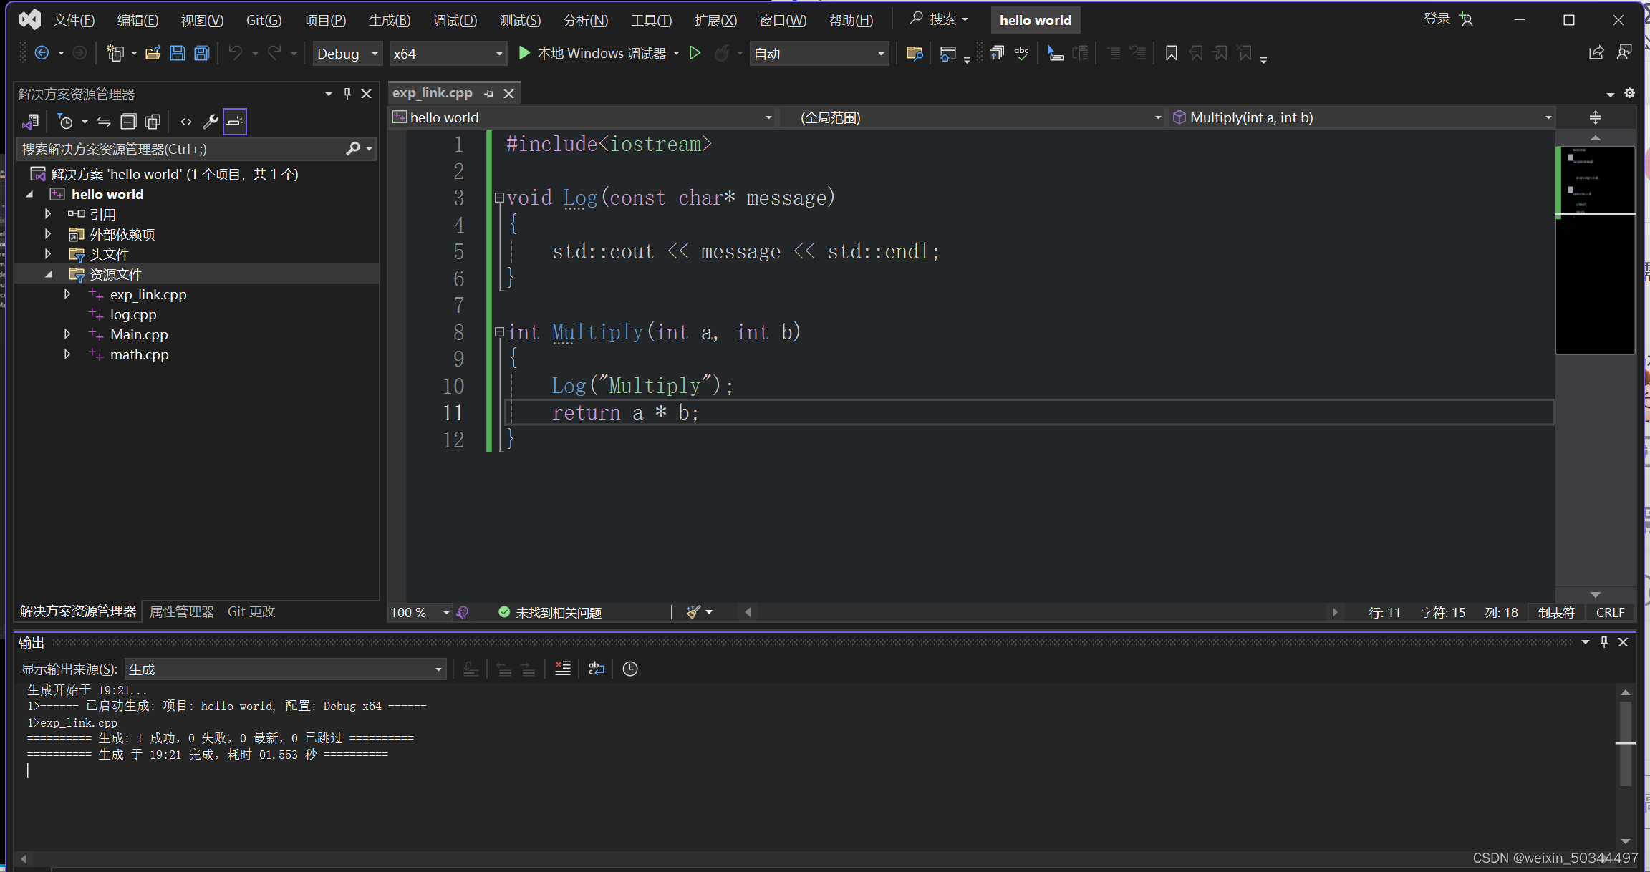Toggle preview-selected-items button in Solution Explorer
The height and width of the screenshot is (872, 1650).
[235, 122]
